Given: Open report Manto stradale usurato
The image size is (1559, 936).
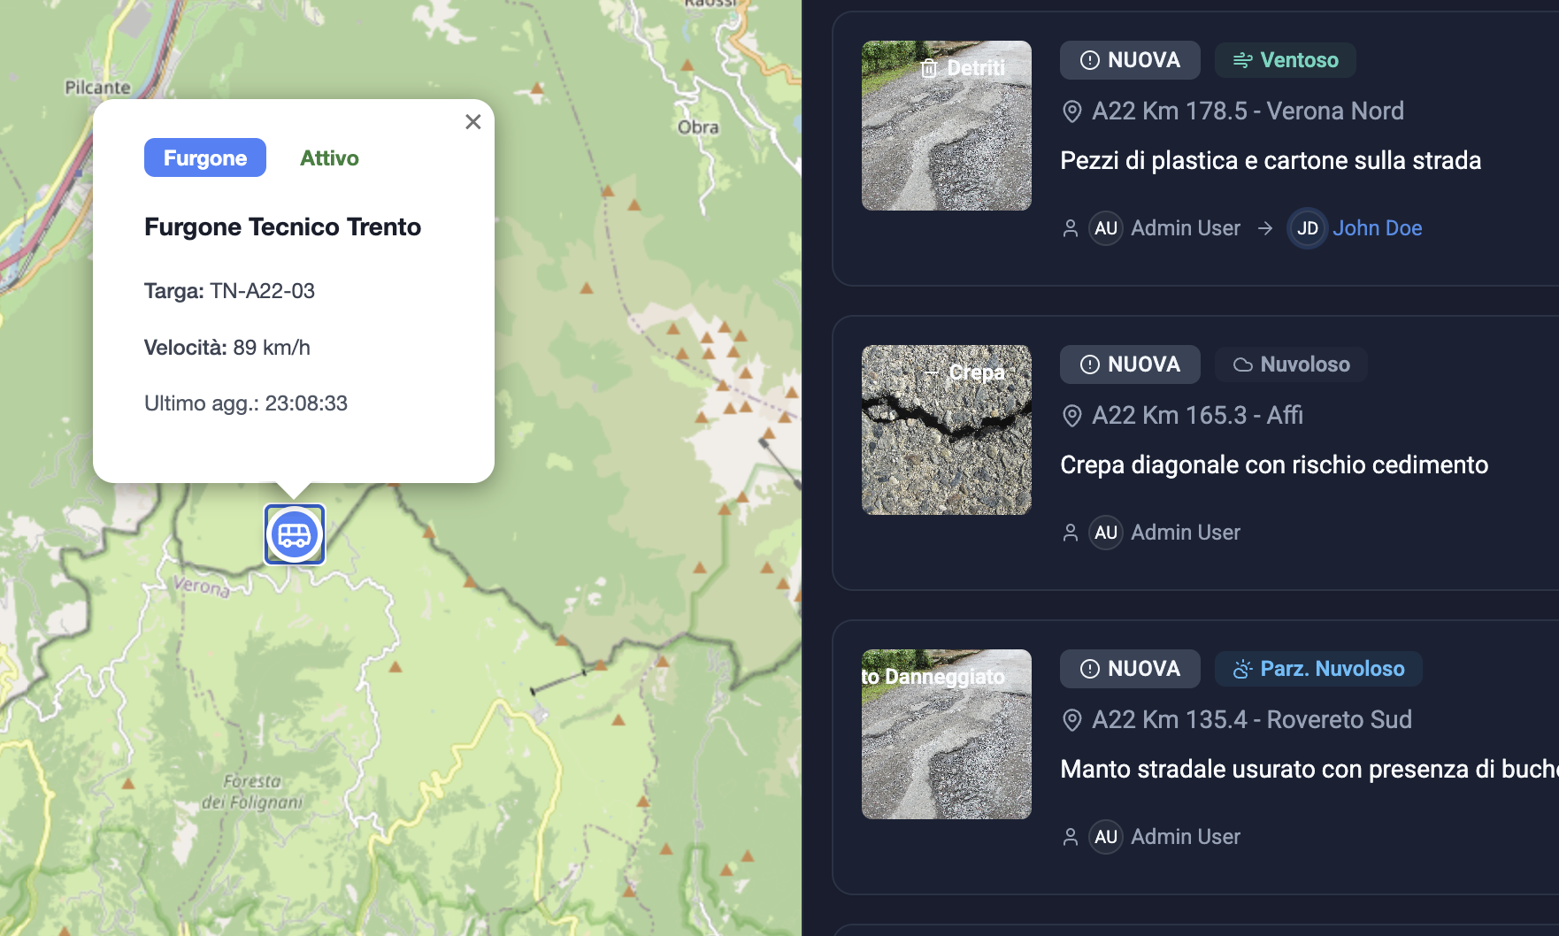Looking at the screenshot, I should [1309, 769].
